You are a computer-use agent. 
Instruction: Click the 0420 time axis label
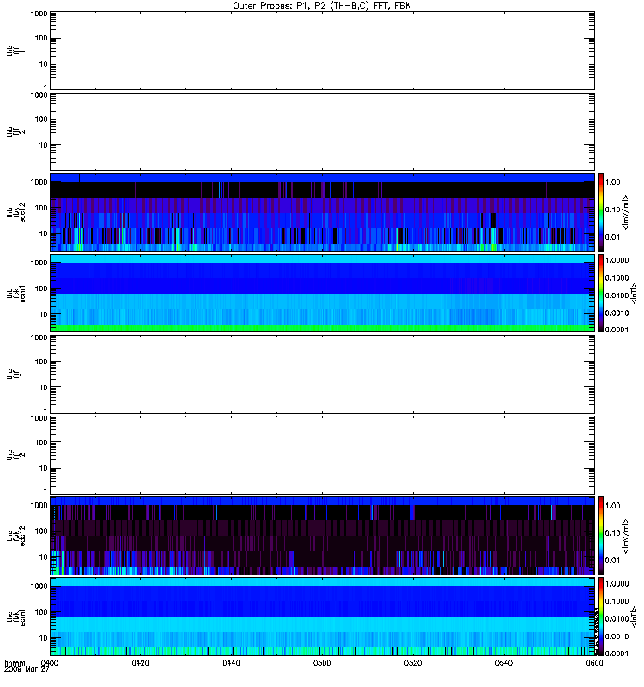point(140,663)
